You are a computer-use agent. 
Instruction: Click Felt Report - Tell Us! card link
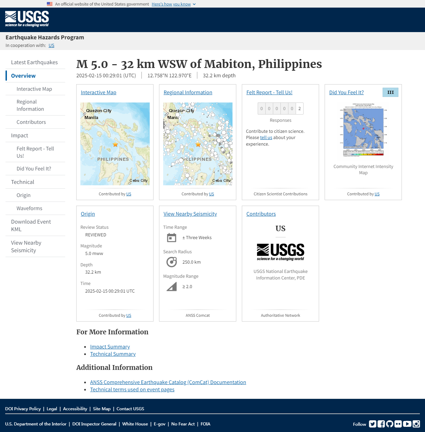(269, 92)
